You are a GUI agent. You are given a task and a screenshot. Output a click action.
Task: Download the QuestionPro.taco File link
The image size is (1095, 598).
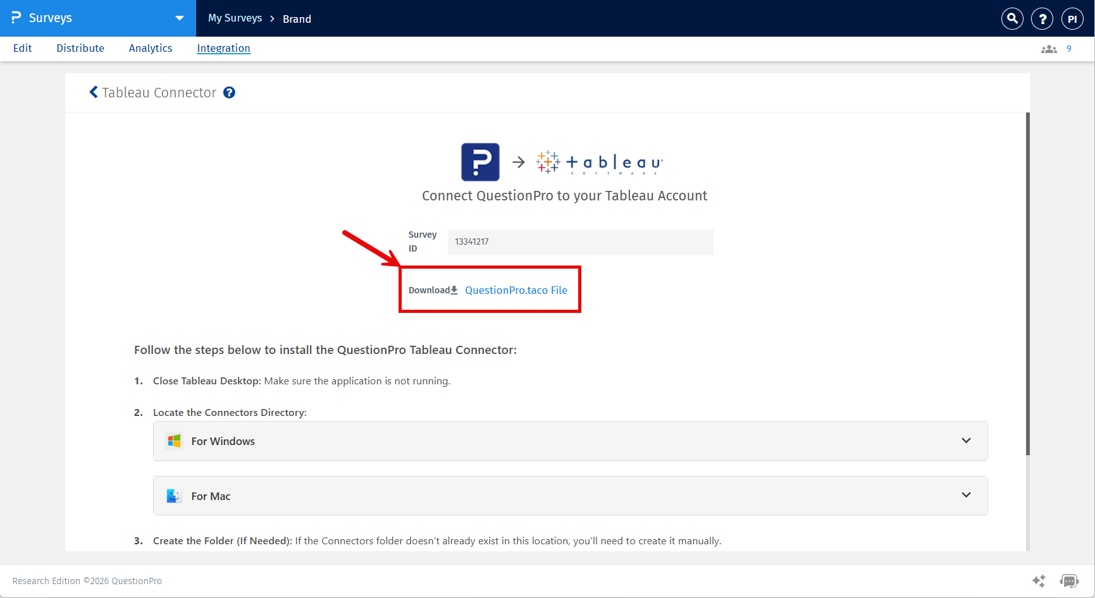click(516, 290)
